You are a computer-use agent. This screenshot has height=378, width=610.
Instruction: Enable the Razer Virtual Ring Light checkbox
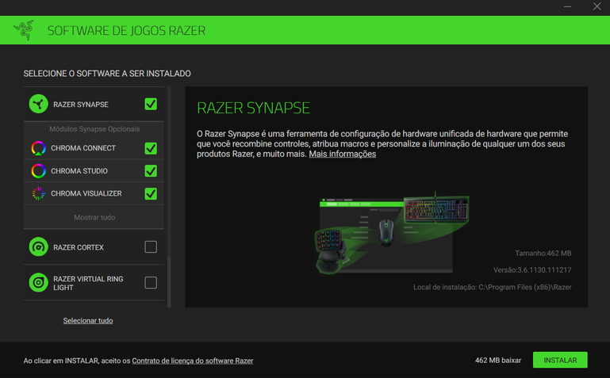pos(151,282)
